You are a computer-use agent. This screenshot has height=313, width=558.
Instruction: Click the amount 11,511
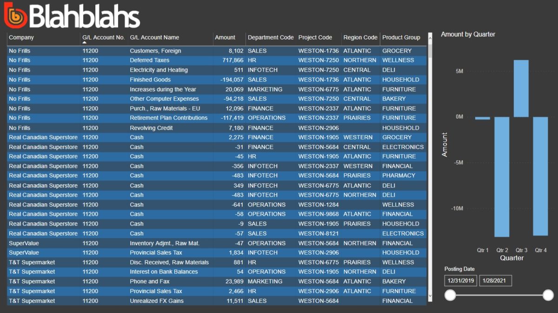pyautogui.click(x=235, y=301)
